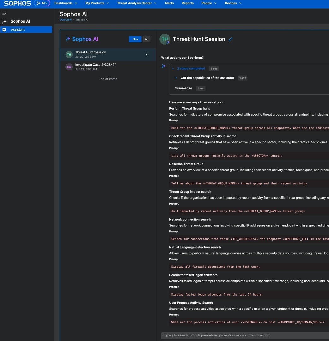Click the prompt input field at the bottom
Viewport: 329px width, 341px height.
[x=243, y=335]
